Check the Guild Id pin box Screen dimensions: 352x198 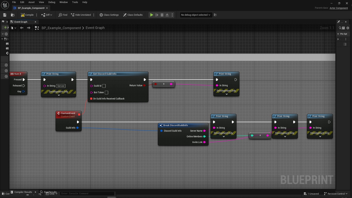104,86
